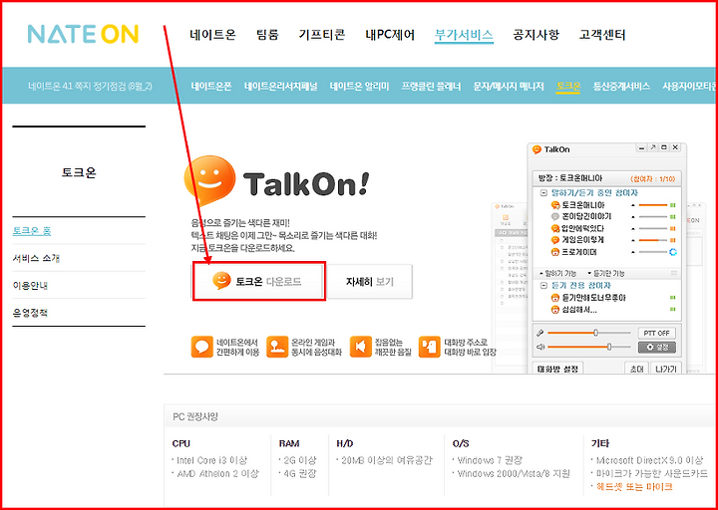Open the 이용안내 sidebar link
Image resolution: width=718 pixels, height=510 pixels.
(30, 286)
